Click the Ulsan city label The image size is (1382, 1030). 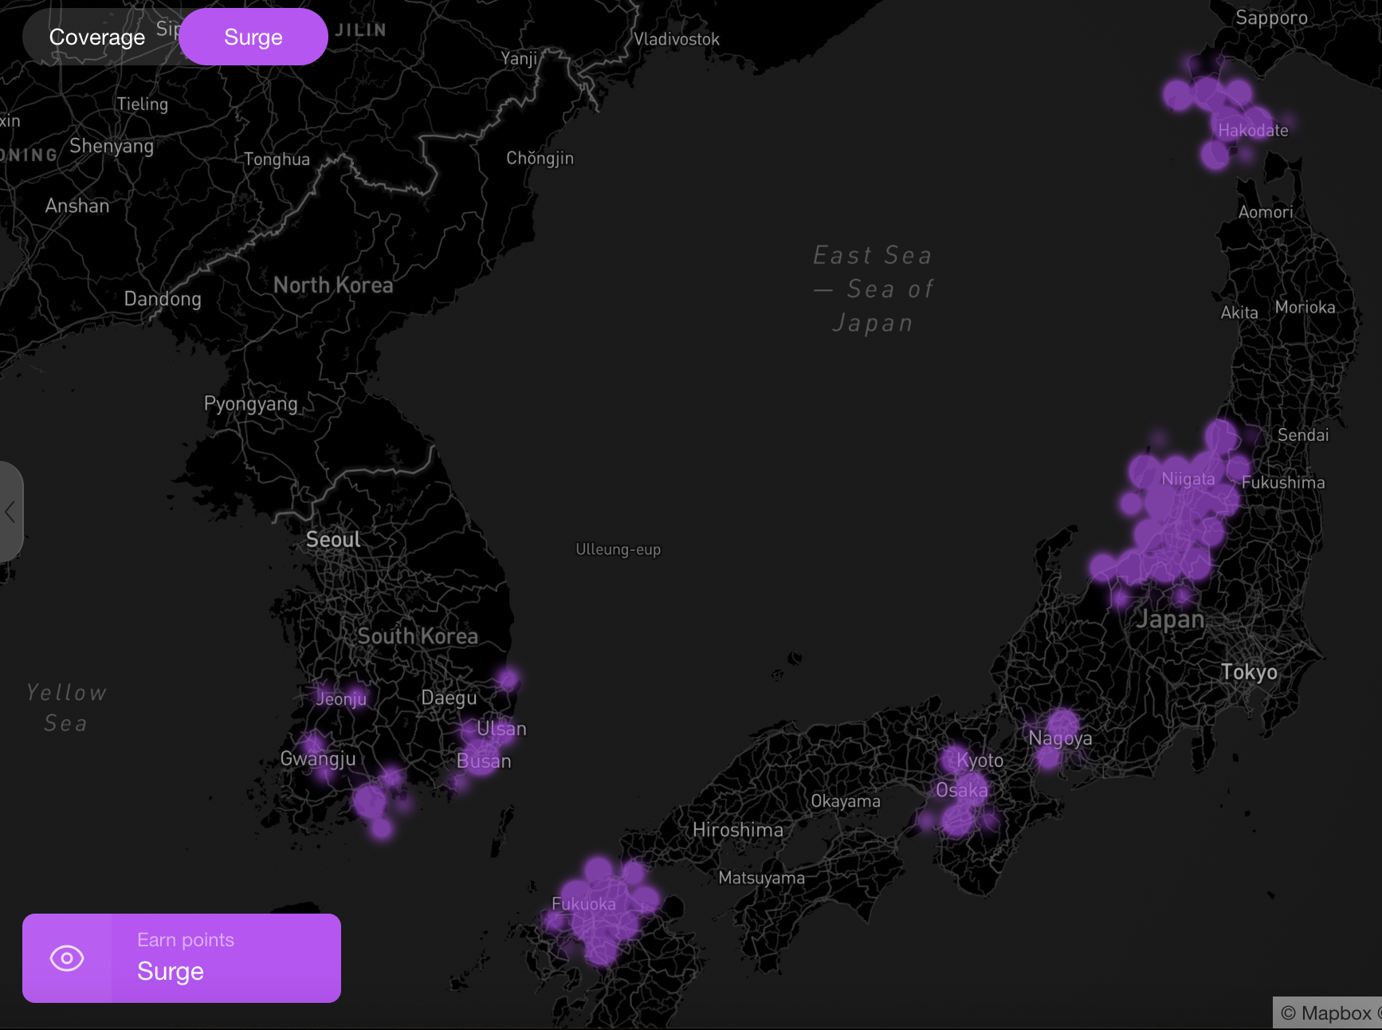(501, 729)
